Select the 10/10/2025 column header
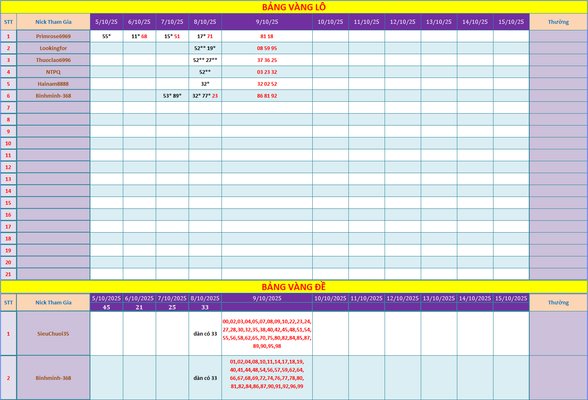Screen dimensions: 588x400 pos(330,298)
